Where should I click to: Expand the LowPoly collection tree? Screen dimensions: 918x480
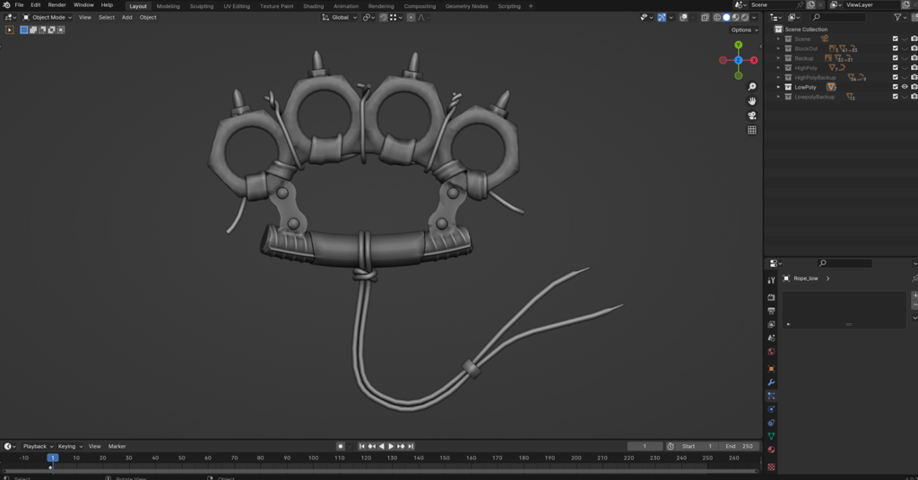pos(778,88)
